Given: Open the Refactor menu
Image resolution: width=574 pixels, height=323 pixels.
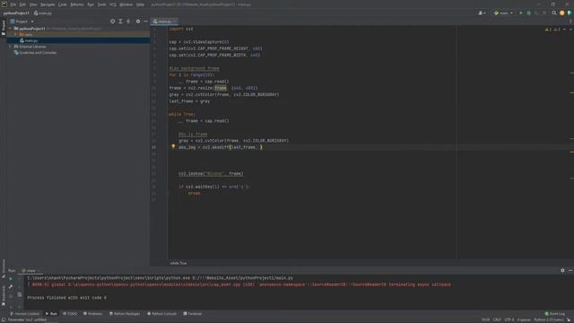Looking at the screenshot, I should 77,4.
